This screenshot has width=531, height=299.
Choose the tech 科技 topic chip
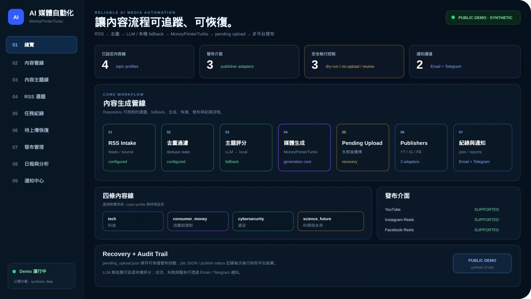click(133, 221)
